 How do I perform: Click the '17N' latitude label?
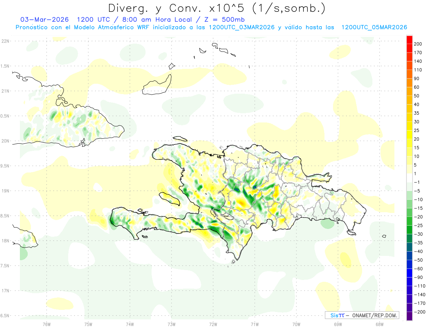pyautogui.click(x=5, y=291)
